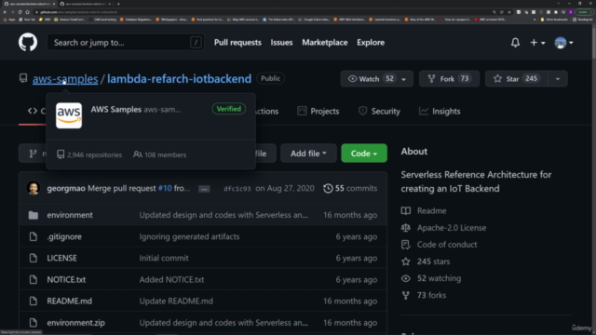Image resolution: width=596 pixels, height=335 pixels.
Task: Open georgmao author link
Action: coord(66,188)
